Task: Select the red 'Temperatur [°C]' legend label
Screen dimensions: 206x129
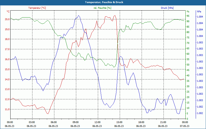Action: (x=37, y=8)
